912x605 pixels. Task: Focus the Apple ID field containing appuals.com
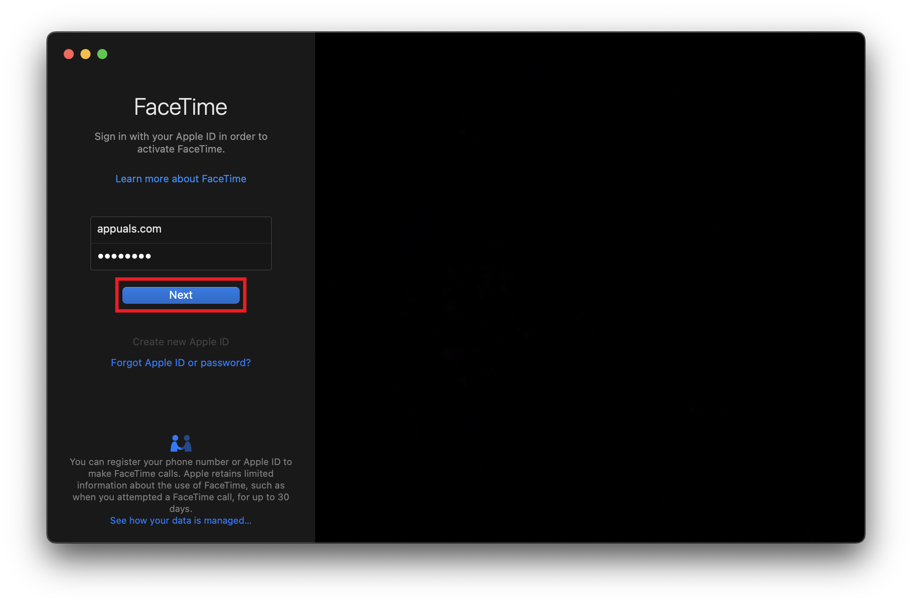point(181,230)
